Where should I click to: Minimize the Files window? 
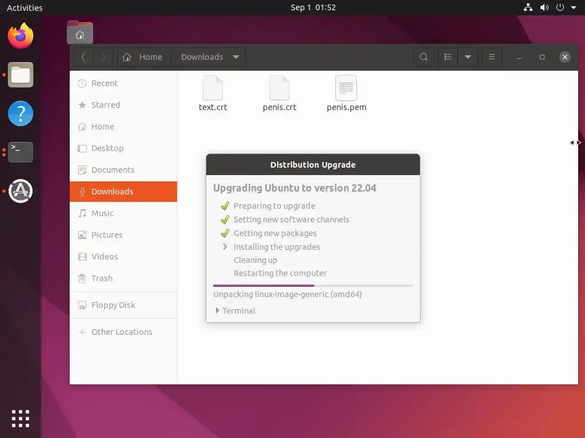519,58
